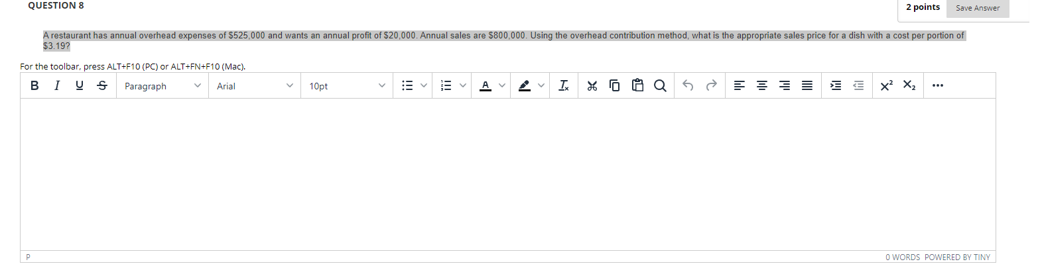
Task: Insert a numbered list
Action: click(x=446, y=86)
